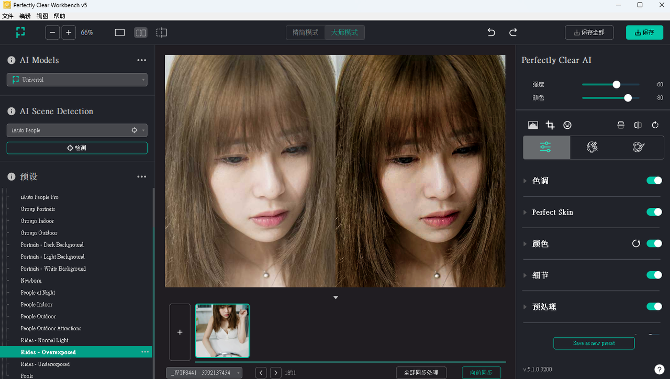670x379 pixels.
Task: Click the redo arrow icon
Action: [513, 32]
